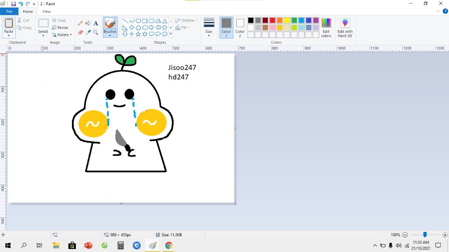
Task: Pick the green color swatch
Action: pyautogui.click(x=294, y=20)
